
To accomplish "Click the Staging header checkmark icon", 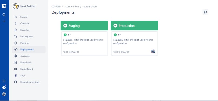I will [65, 26].
